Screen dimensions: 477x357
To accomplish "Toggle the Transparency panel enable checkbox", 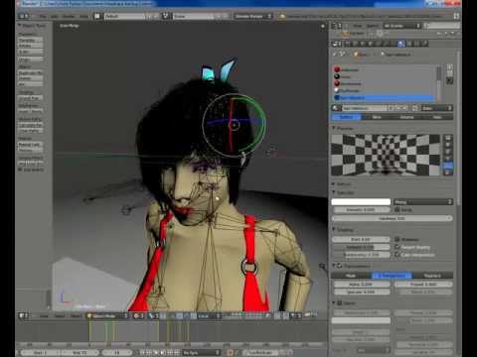I will 340,266.
